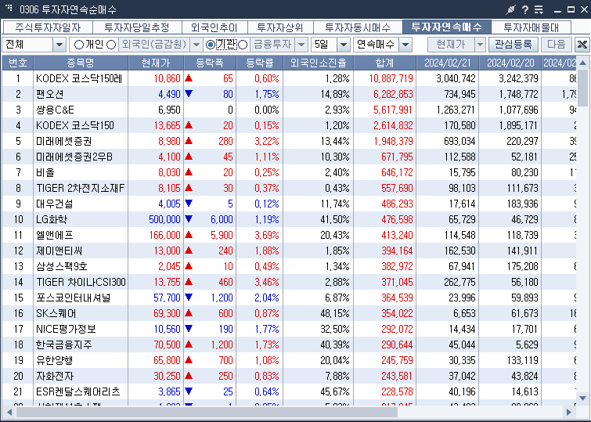
Task: Switch to 투자자상위 tab
Action: pos(279,27)
